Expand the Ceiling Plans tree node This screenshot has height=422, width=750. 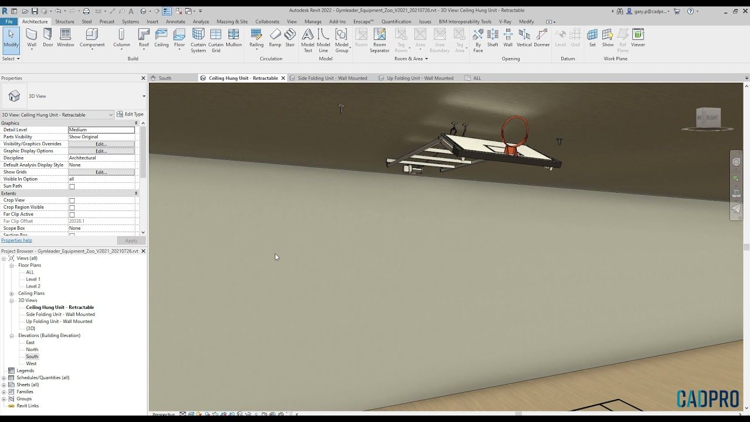[12, 294]
